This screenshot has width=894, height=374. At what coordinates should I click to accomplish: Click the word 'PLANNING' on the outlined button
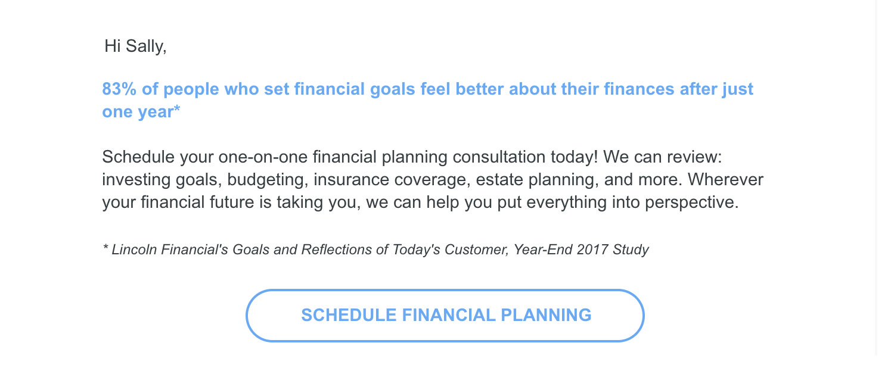546,315
